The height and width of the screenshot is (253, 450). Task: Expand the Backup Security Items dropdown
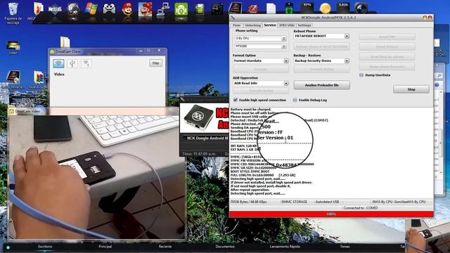(347, 61)
